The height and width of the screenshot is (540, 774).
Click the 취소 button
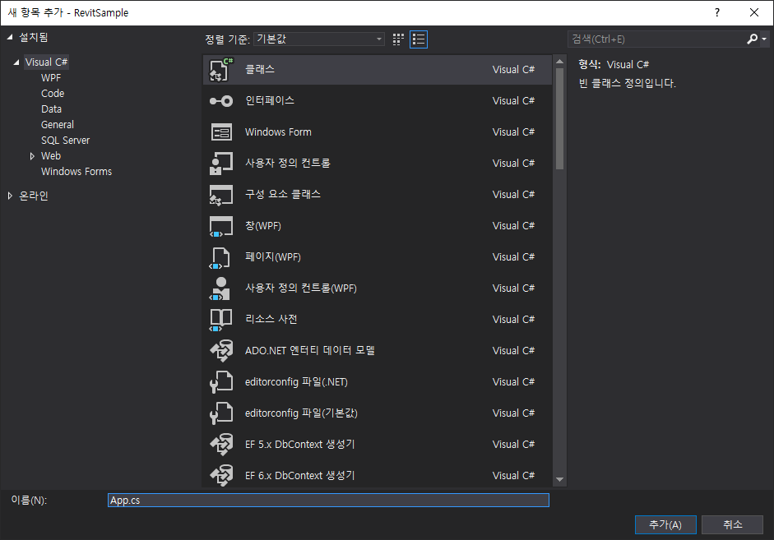pyautogui.click(x=733, y=524)
